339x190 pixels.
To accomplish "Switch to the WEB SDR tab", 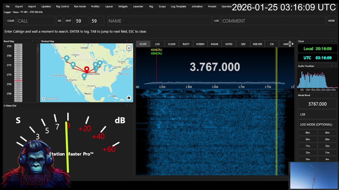I will click(257, 44).
